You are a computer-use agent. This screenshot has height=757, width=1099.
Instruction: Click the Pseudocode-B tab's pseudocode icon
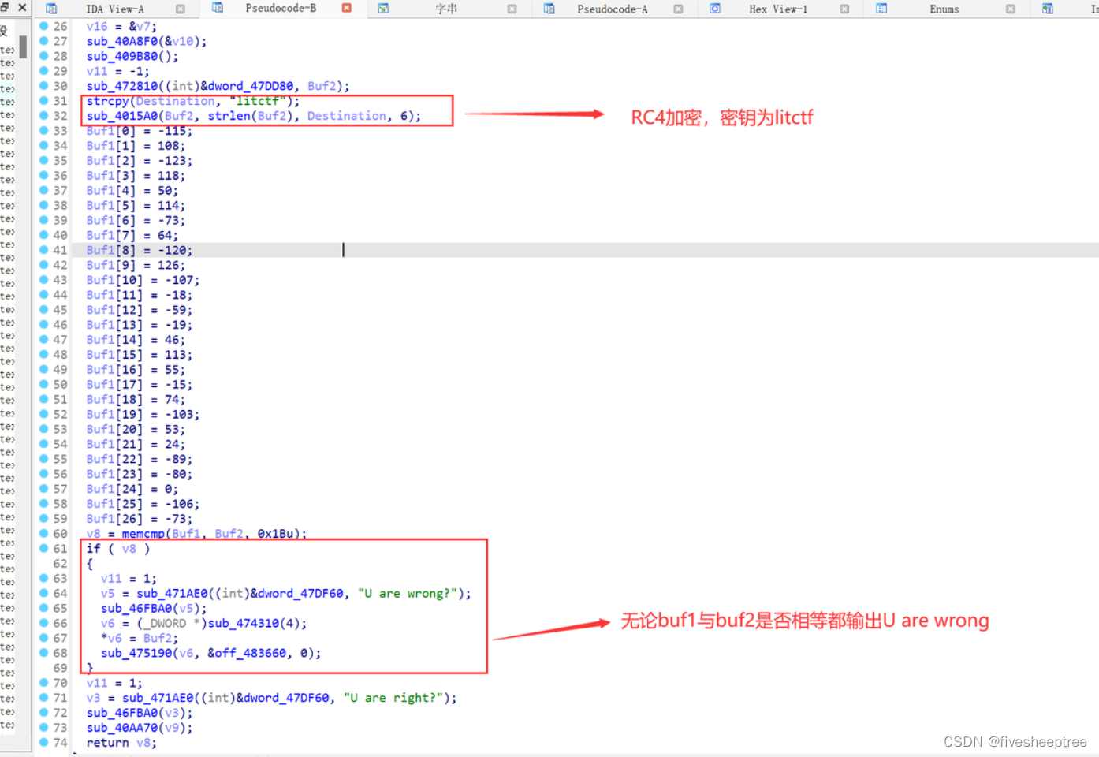click(218, 8)
